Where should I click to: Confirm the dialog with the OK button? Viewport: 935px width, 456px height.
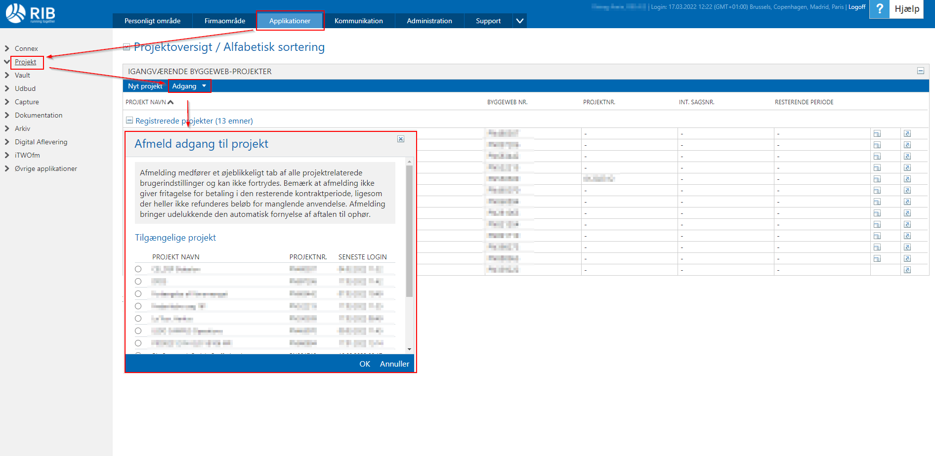coord(365,364)
